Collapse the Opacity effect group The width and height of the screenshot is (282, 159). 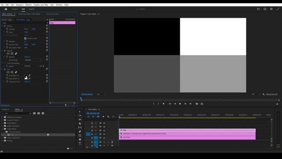3,51
